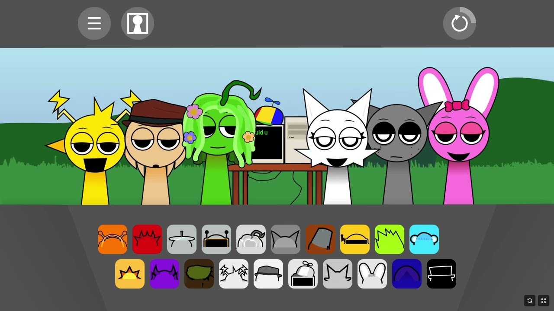Pick the gray fedora hat icon

click(268, 274)
